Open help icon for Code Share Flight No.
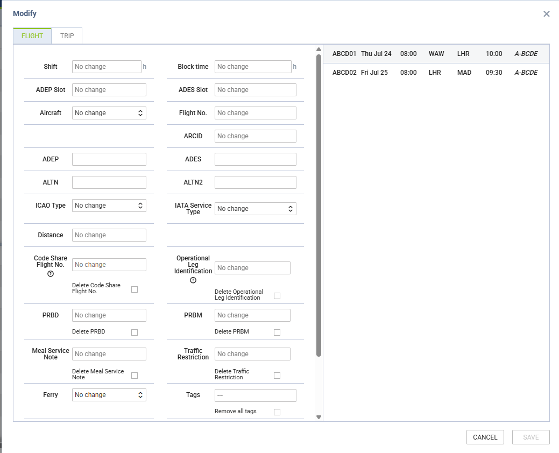The image size is (559, 453). click(51, 274)
